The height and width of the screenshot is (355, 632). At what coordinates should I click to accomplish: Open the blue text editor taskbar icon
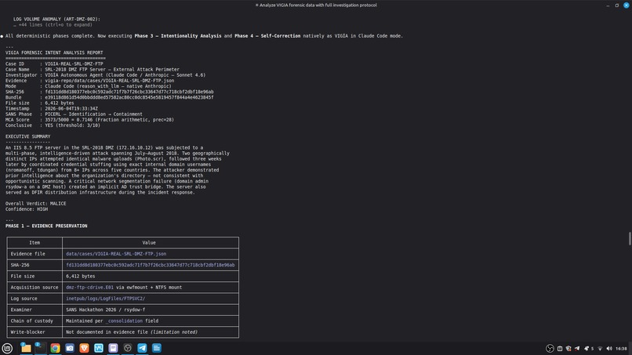(x=157, y=348)
